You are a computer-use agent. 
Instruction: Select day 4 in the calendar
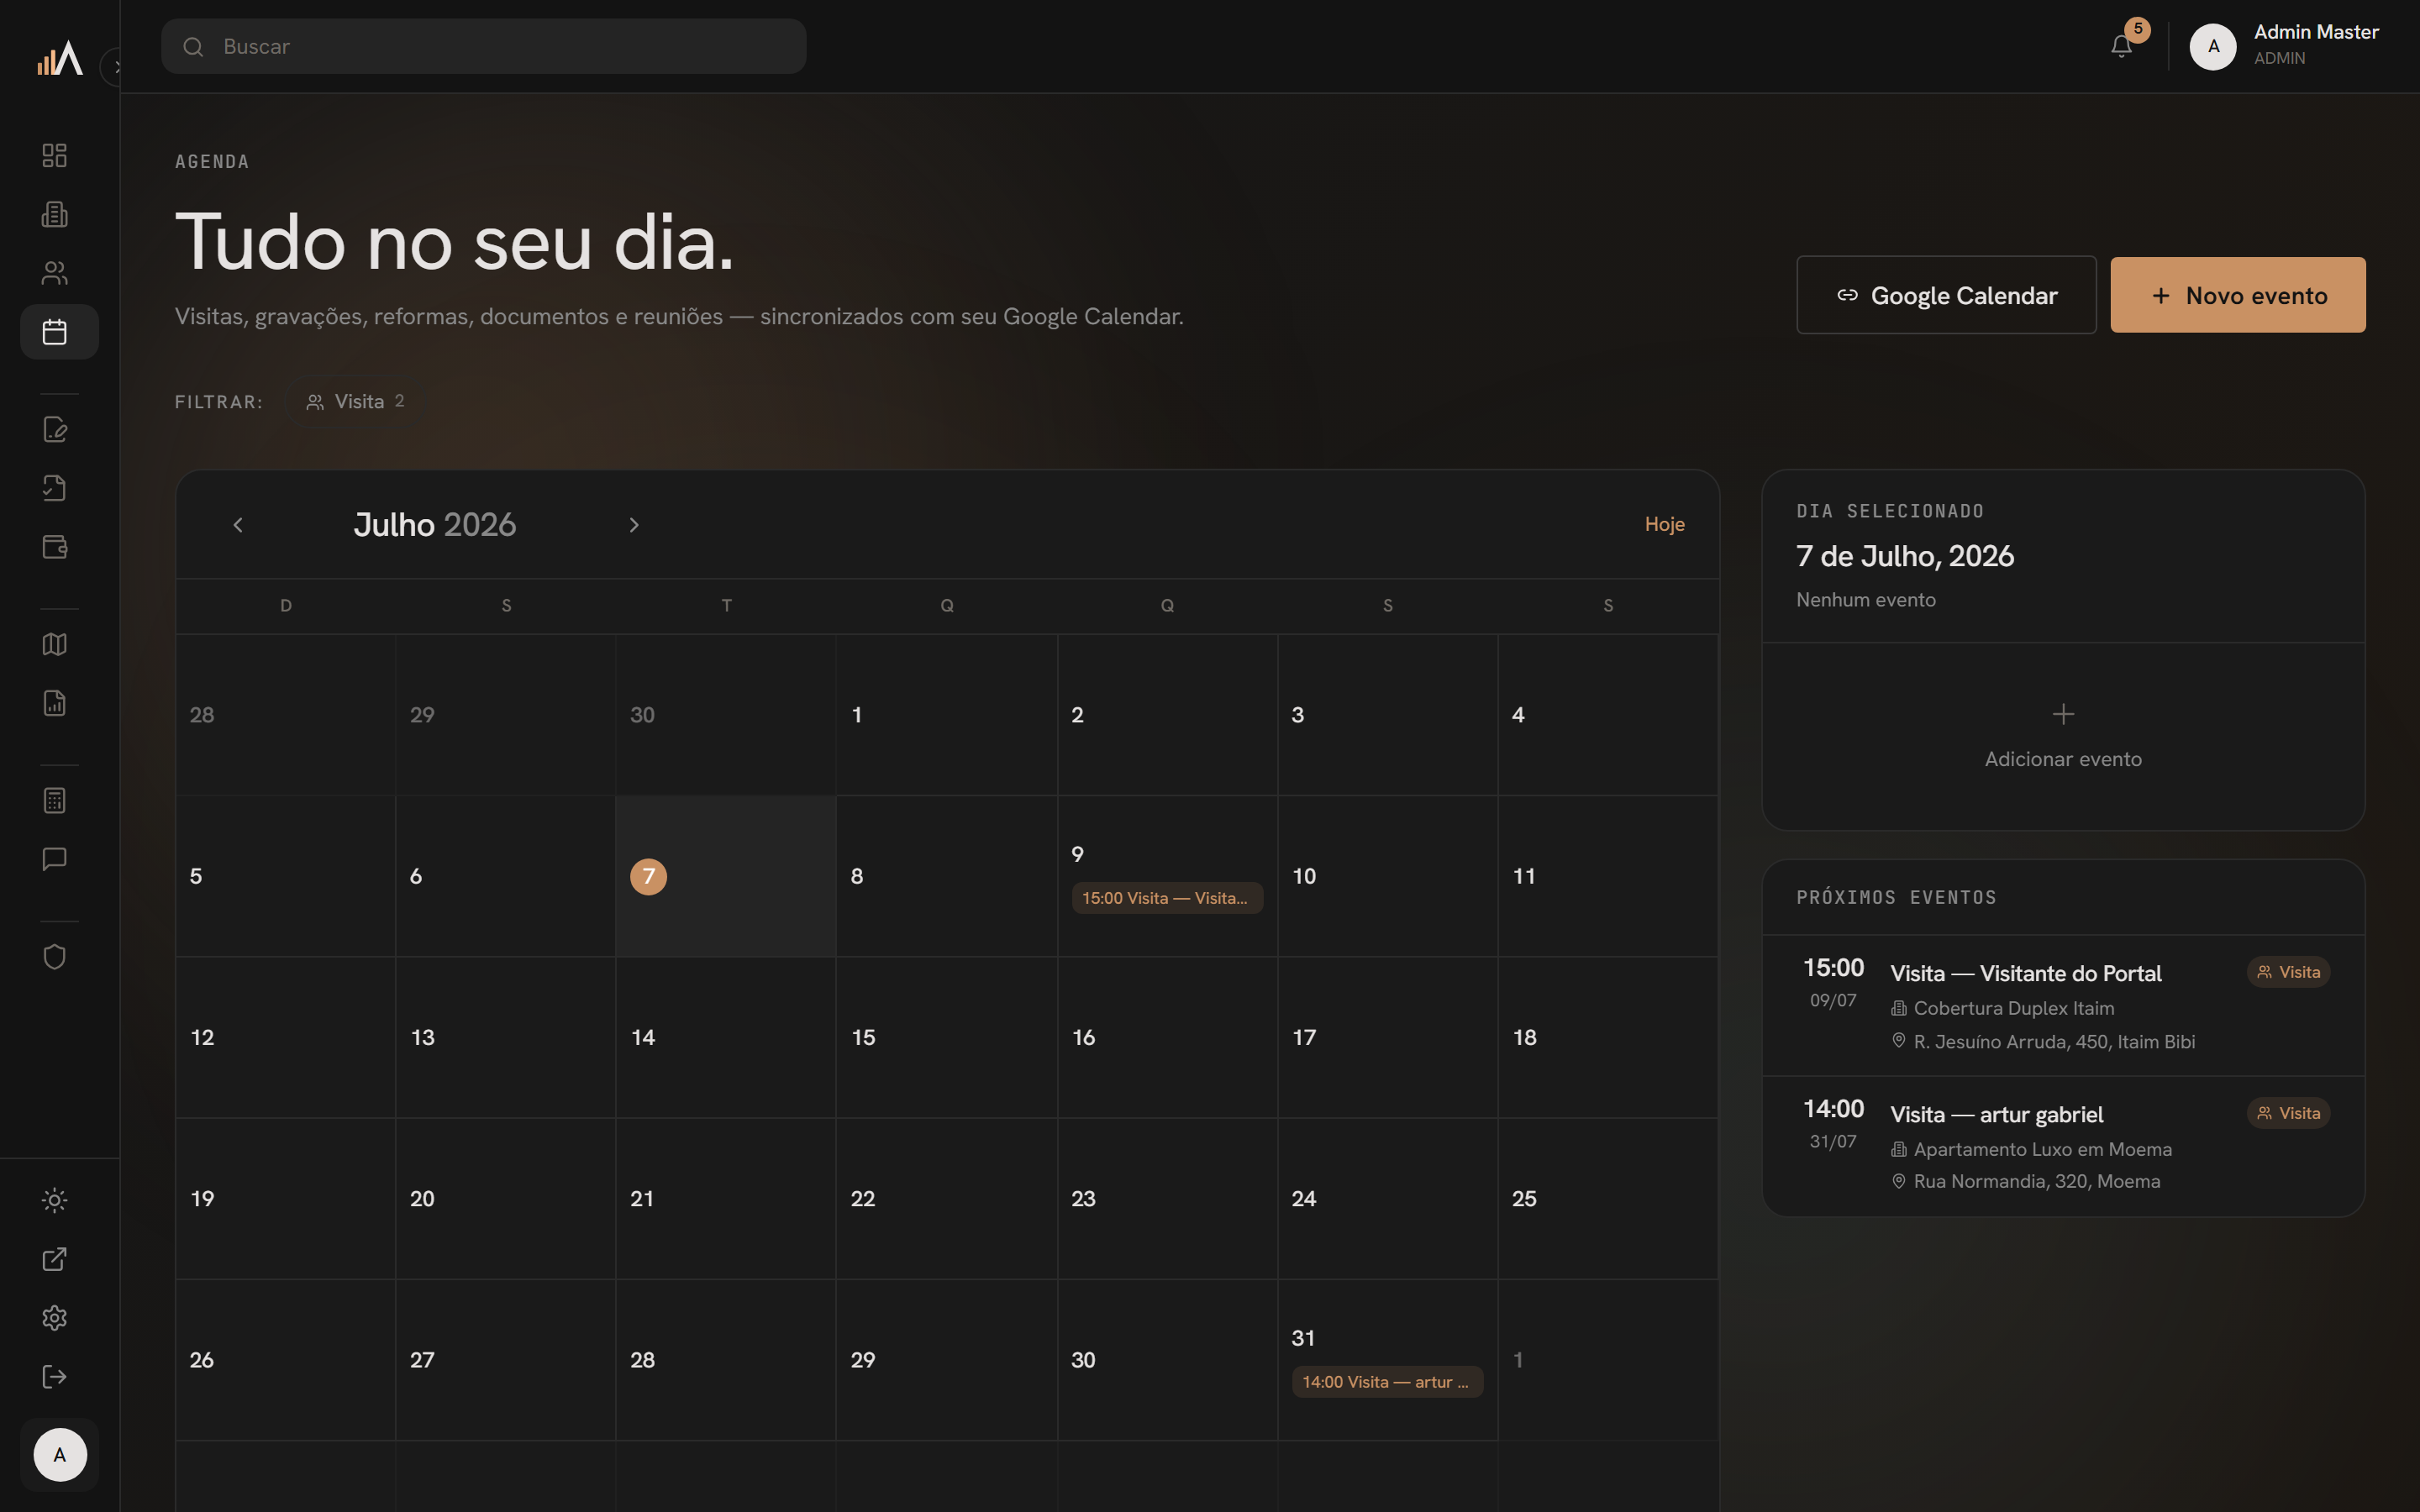point(1608,715)
